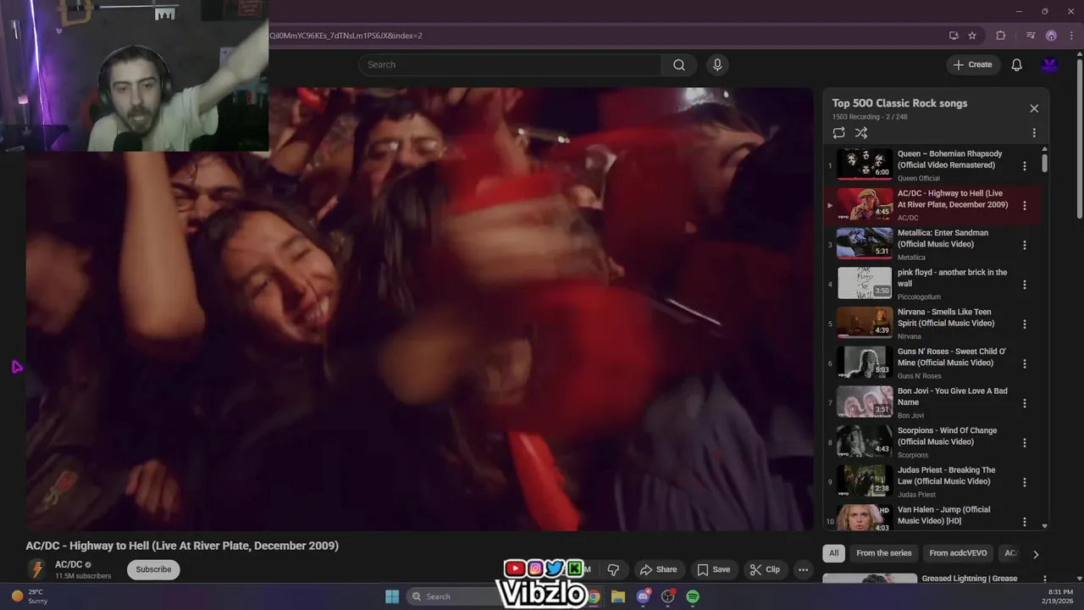1084x610 pixels.
Task: Select Van Halen Jump video title
Action: pos(943,515)
